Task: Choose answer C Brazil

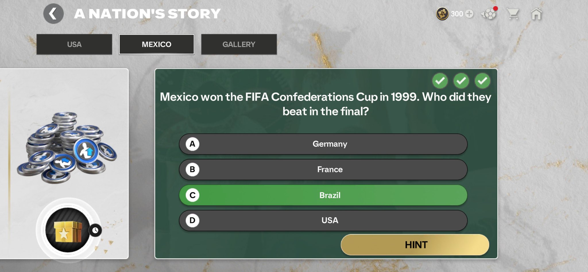Action: click(323, 195)
